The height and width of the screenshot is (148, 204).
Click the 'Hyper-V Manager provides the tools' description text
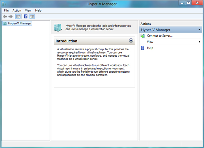point(98,27)
